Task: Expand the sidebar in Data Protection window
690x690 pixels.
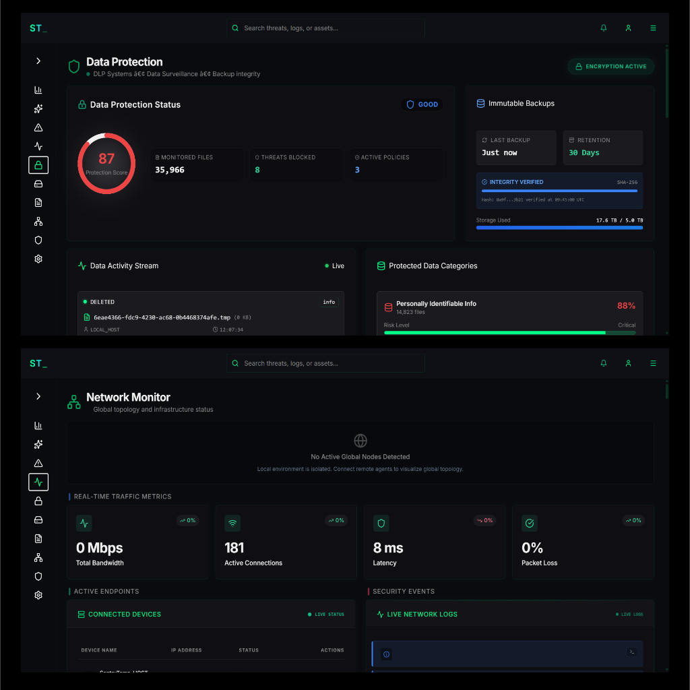Action: click(38, 61)
